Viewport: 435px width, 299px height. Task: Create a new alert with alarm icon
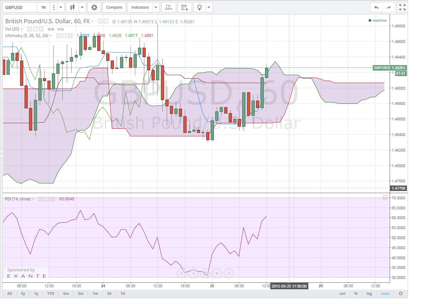(185, 7)
